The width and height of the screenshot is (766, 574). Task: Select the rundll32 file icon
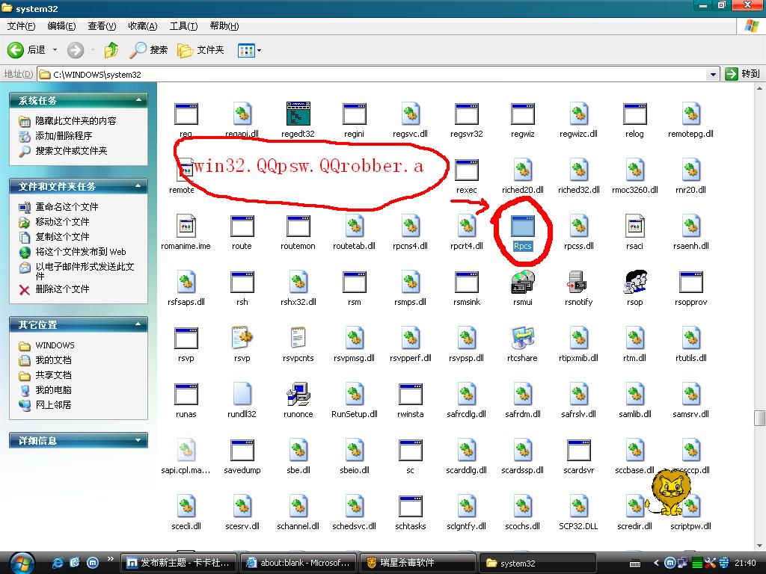click(242, 395)
